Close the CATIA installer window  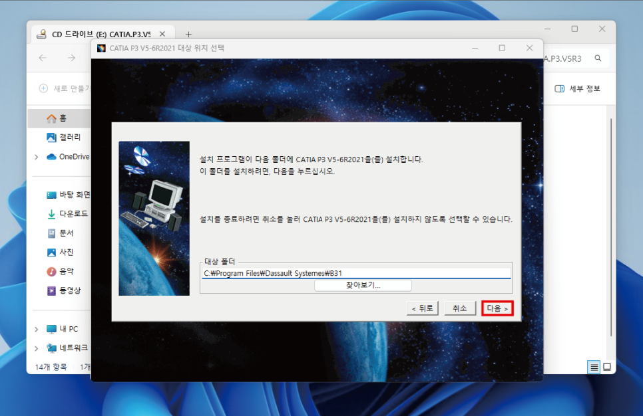529,49
